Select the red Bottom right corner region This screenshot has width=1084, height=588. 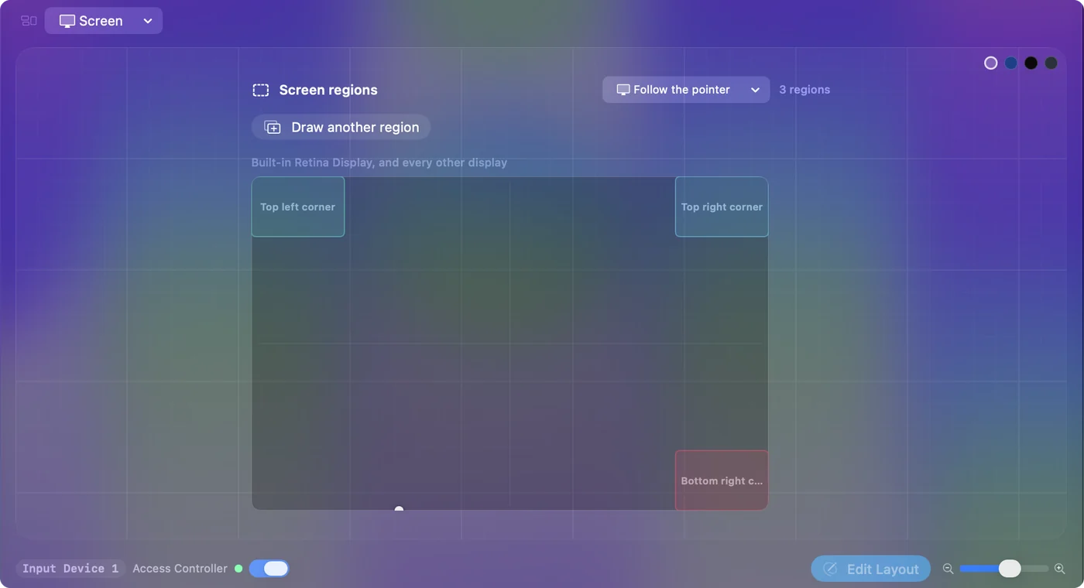coord(722,480)
